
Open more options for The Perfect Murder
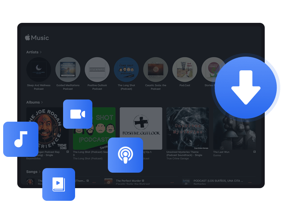click(172, 182)
